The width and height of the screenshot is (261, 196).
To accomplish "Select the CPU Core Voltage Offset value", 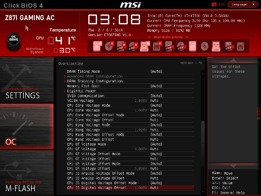I will point(154,120).
